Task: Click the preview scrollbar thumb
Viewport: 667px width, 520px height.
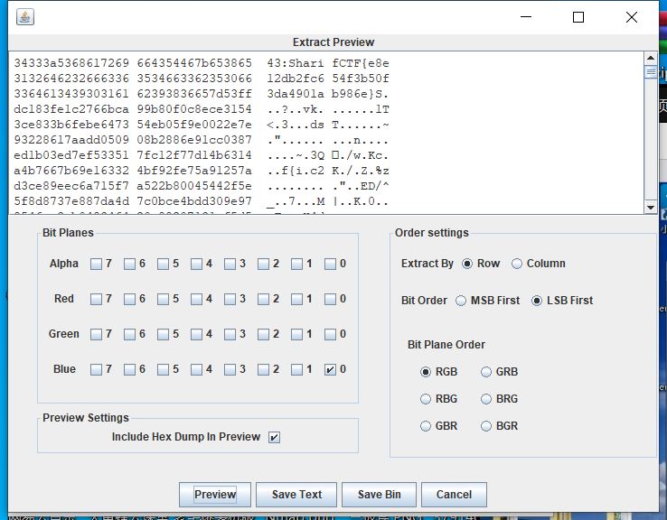Action: click(651, 72)
